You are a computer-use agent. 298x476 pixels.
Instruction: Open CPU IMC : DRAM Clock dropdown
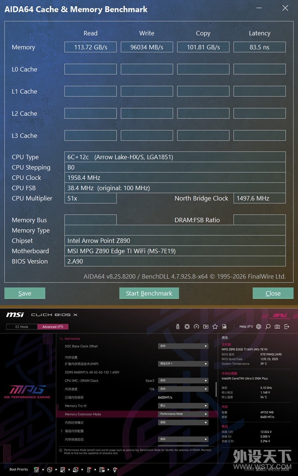[183, 381]
